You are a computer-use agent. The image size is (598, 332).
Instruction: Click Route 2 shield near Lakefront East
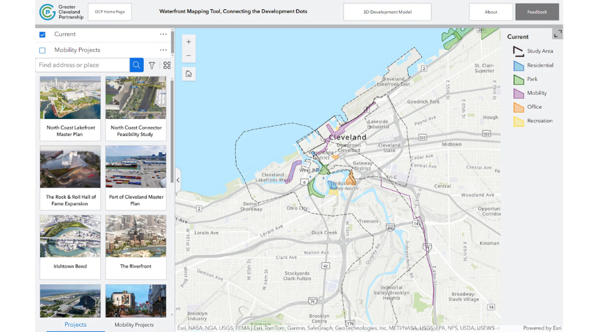point(424,68)
